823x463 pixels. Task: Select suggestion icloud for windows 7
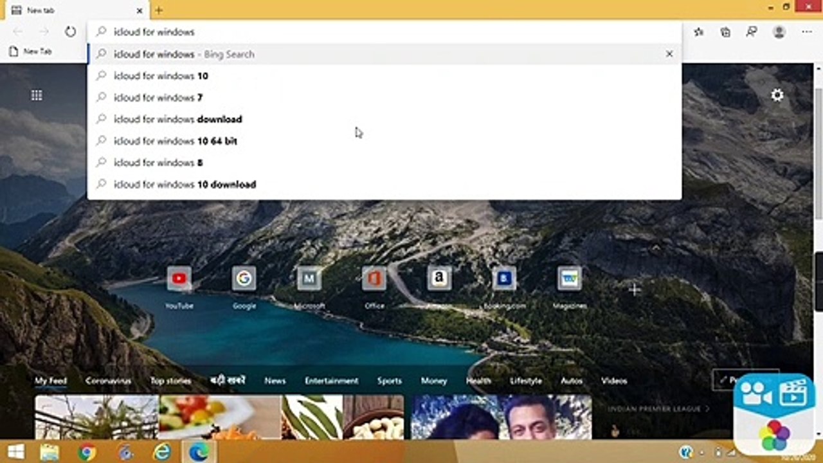point(384,98)
